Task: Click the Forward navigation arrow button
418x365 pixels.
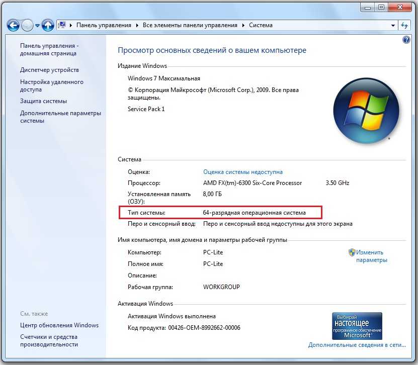Action: (27, 25)
